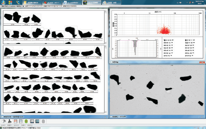Click the green toolbar icon with red figure
206x129 pixels.
[26, 121]
